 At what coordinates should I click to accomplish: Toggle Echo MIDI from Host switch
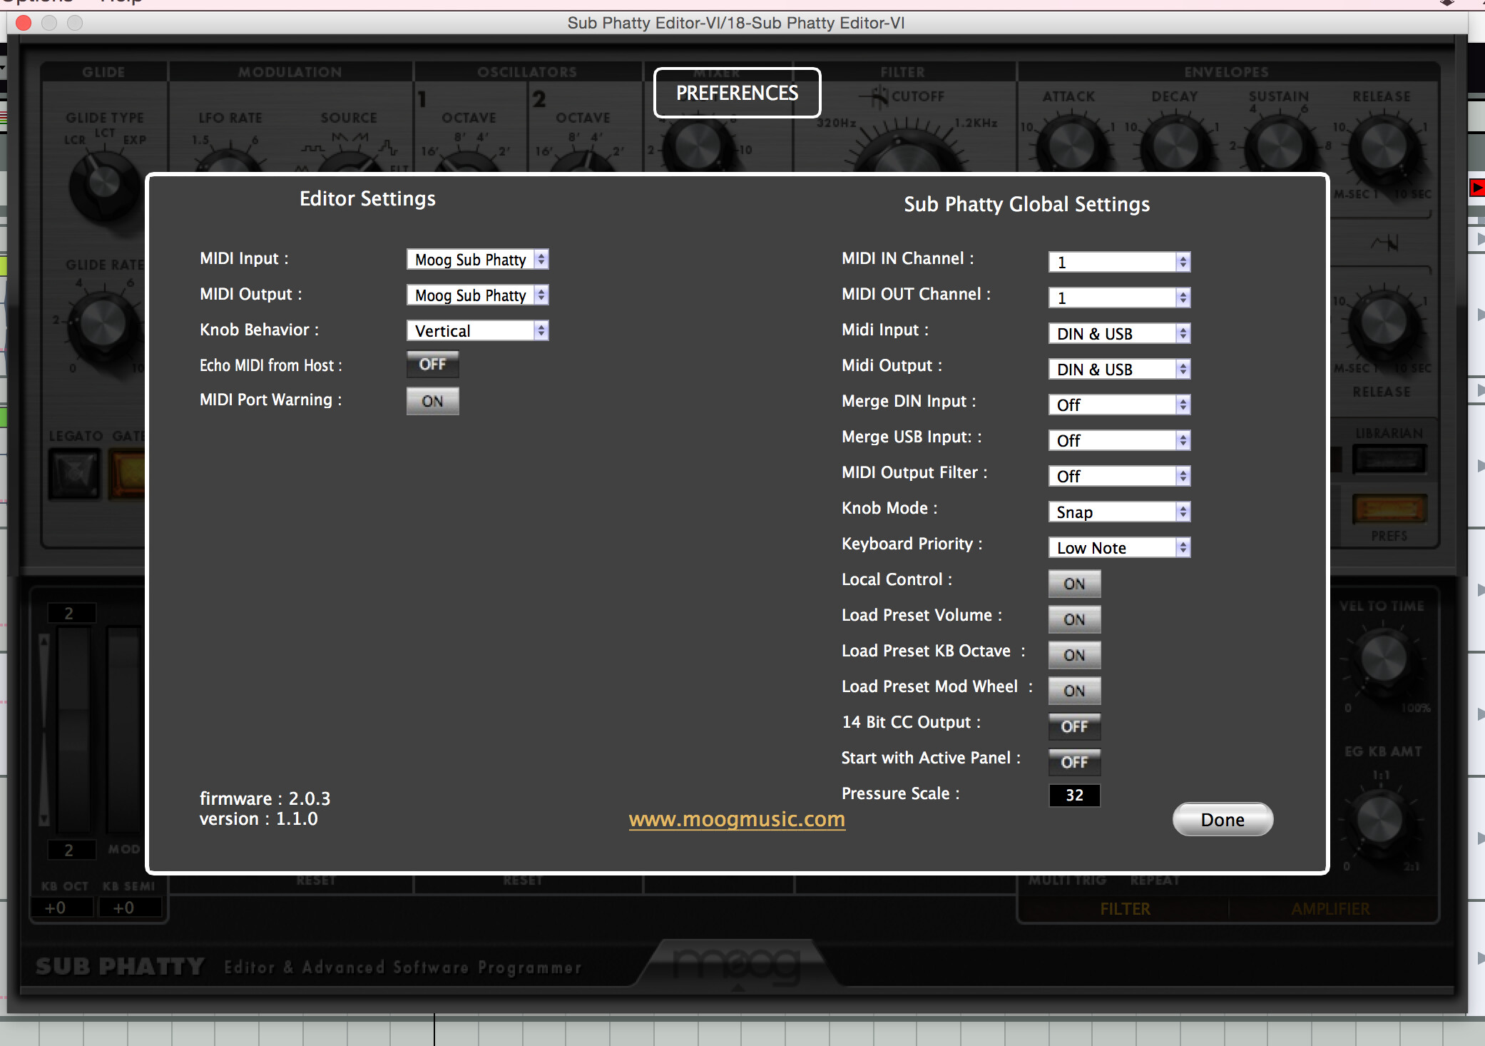pyautogui.click(x=432, y=365)
